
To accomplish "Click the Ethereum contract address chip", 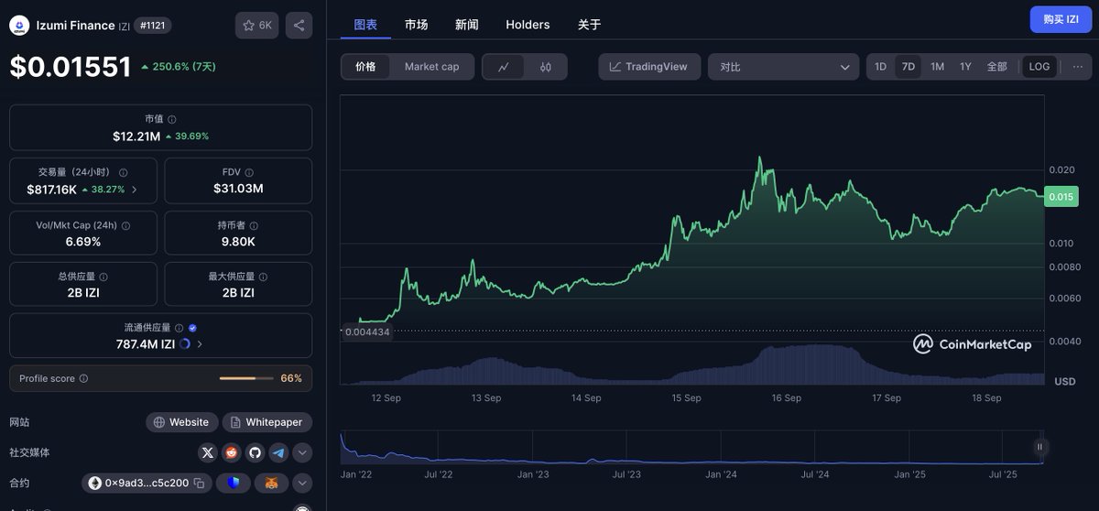I will click(x=147, y=483).
